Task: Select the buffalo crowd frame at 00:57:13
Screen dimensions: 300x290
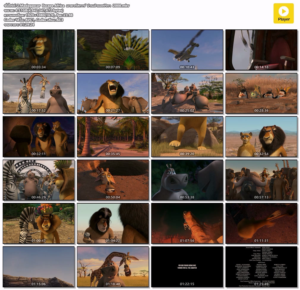Action: pos(261,180)
